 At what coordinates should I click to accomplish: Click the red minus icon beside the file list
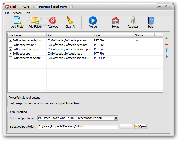point(167,44)
